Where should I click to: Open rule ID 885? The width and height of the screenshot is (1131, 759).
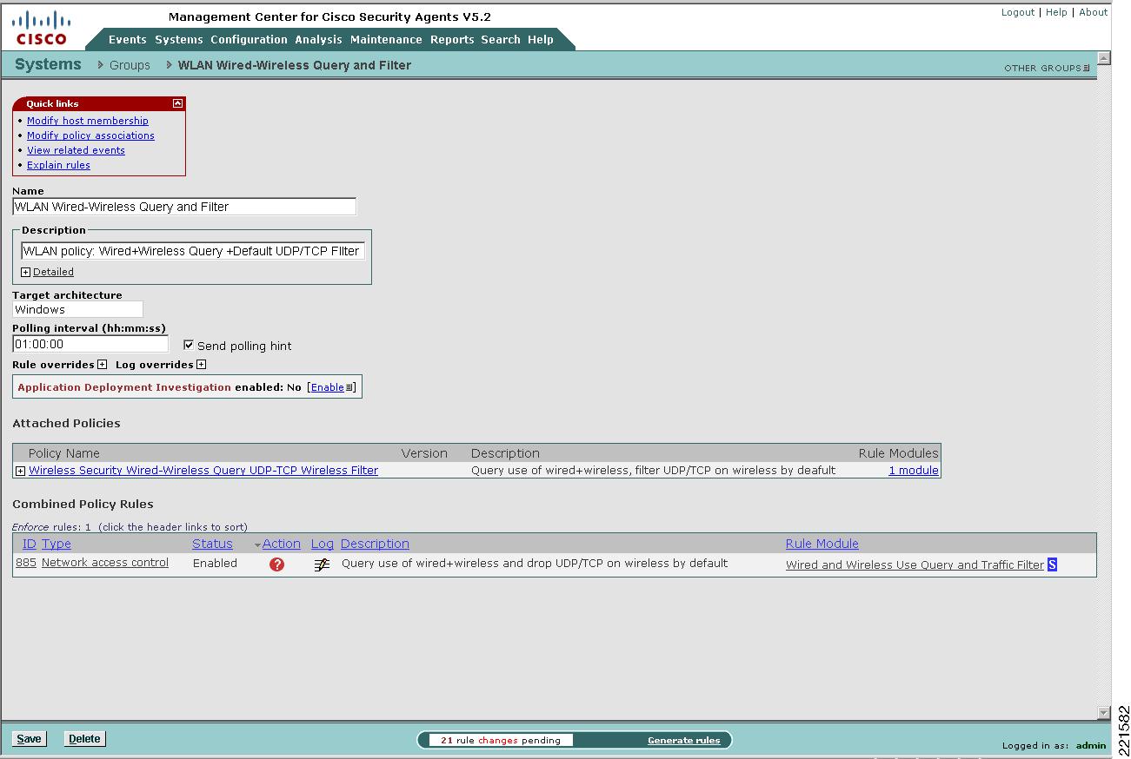coord(26,563)
